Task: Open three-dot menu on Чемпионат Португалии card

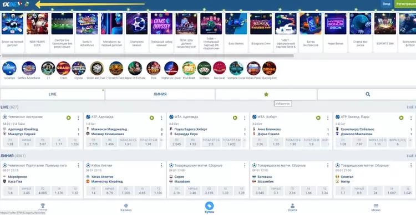Action: (78, 166)
